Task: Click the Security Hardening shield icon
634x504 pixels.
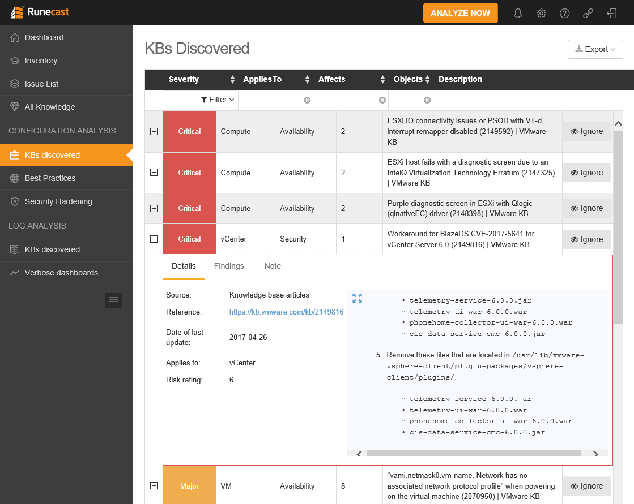Action: pos(15,201)
